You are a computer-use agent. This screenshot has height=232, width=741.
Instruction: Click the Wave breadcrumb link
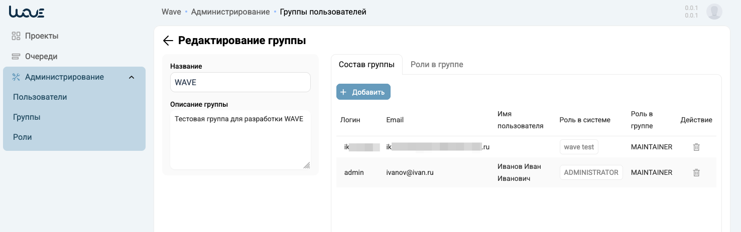[171, 12]
